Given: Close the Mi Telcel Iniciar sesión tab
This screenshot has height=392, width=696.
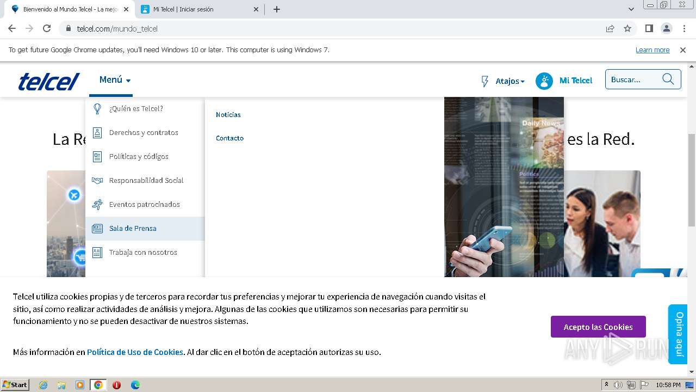Looking at the screenshot, I should point(256,9).
